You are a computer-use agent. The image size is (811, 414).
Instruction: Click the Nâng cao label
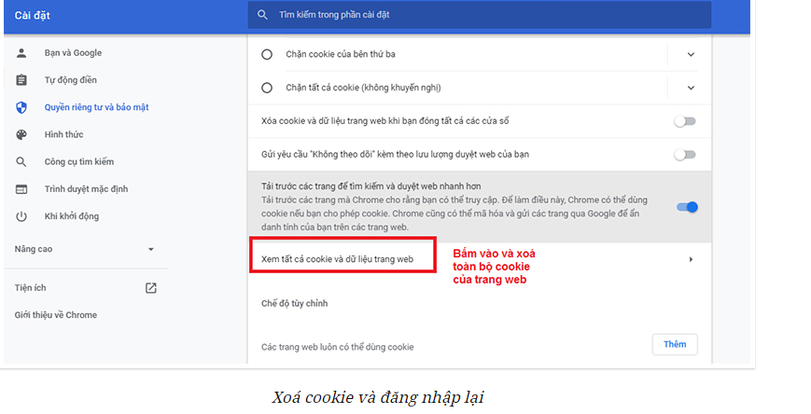33,249
